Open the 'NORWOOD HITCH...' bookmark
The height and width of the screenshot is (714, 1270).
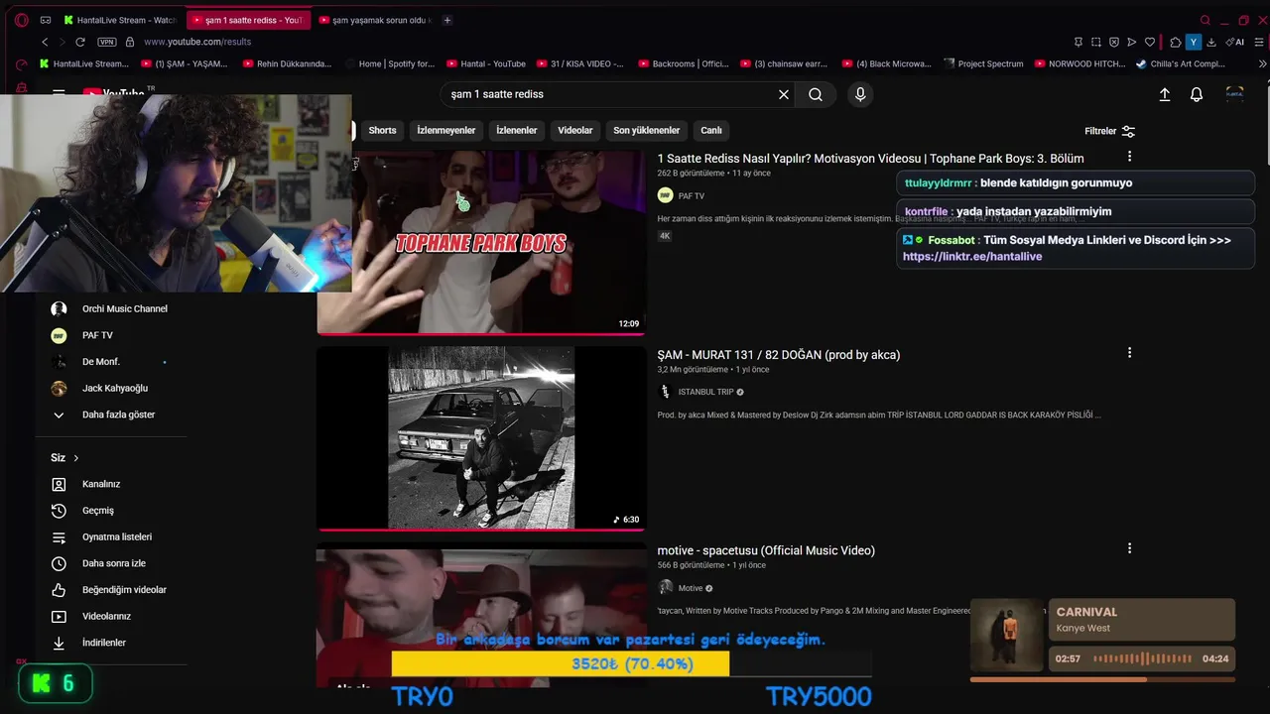1079,63
